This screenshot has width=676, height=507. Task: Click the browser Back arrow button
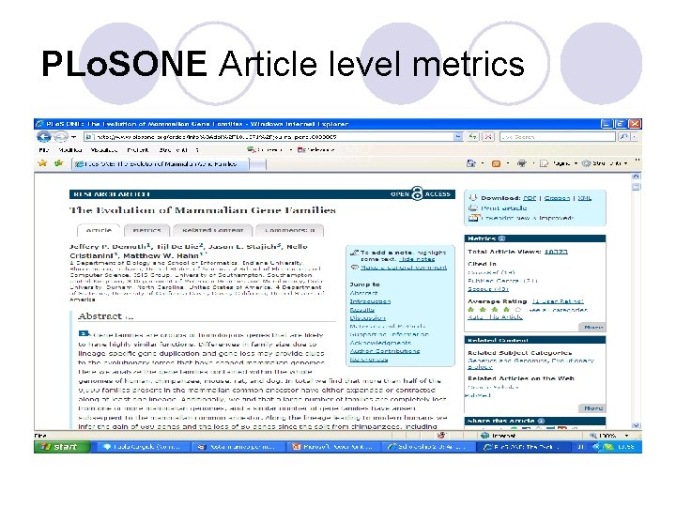(44, 137)
